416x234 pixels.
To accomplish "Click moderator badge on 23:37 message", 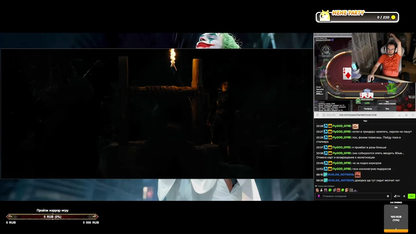I will 326,148.
